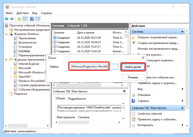
Task: Click the Дата и время column header
Action: (86, 33)
